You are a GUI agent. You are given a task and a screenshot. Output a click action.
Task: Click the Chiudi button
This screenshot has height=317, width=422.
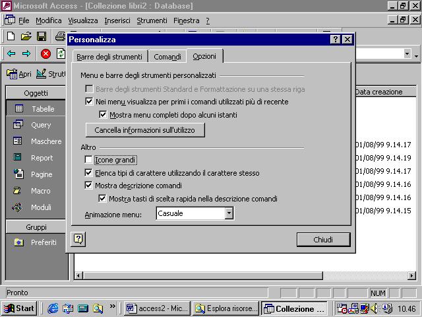tap(324, 240)
